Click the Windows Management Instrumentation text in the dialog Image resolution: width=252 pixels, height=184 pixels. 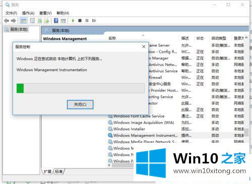point(52,70)
